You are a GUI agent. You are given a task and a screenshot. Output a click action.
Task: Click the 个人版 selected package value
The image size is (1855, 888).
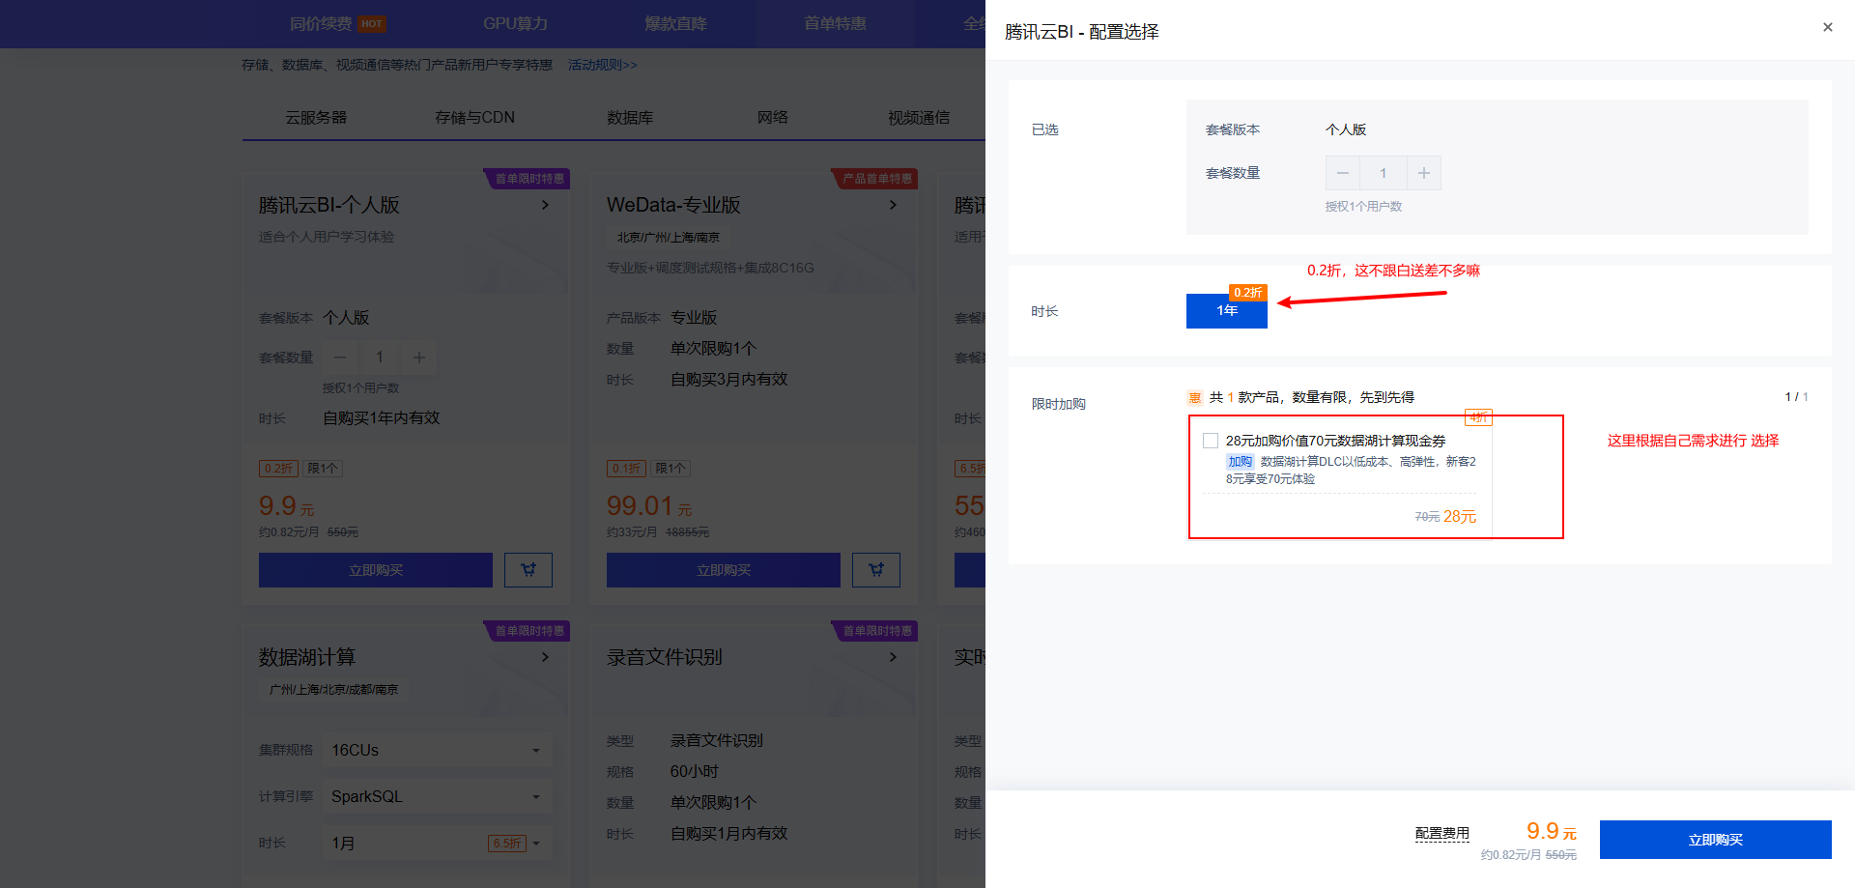(1346, 129)
